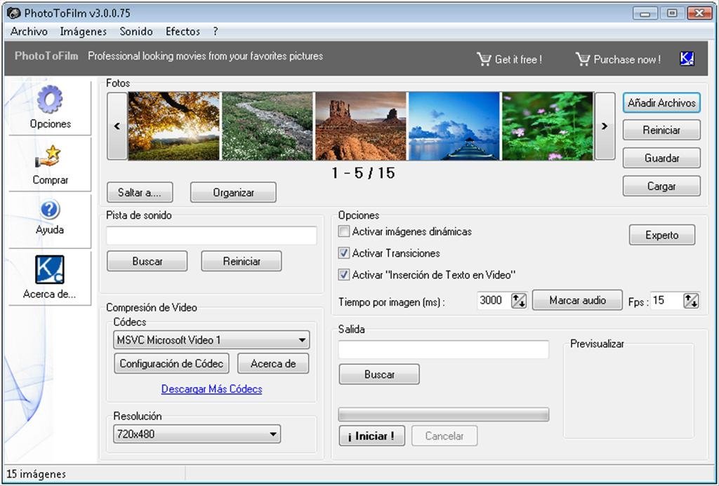Follow the Descargar Más Códecs link
719x486 pixels.
(211, 389)
